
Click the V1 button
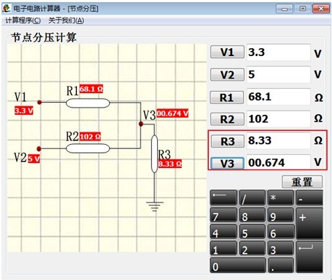pyautogui.click(x=227, y=52)
